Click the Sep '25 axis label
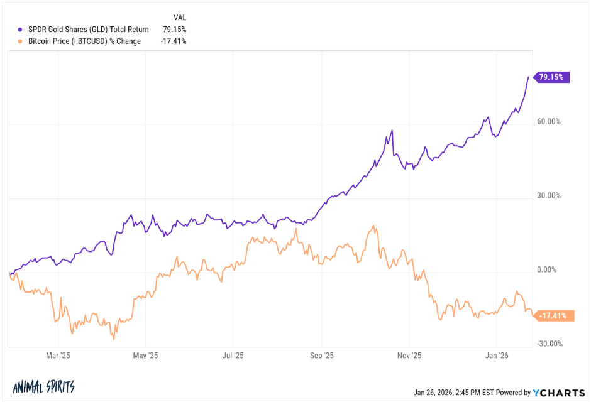The image size is (591, 402). point(321,356)
